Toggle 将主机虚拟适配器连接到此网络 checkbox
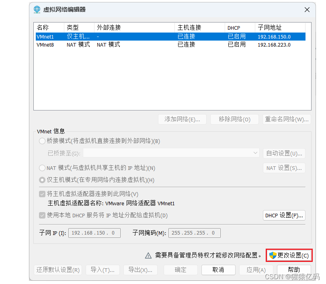326x284 pixels. pyautogui.click(x=42, y=194)
